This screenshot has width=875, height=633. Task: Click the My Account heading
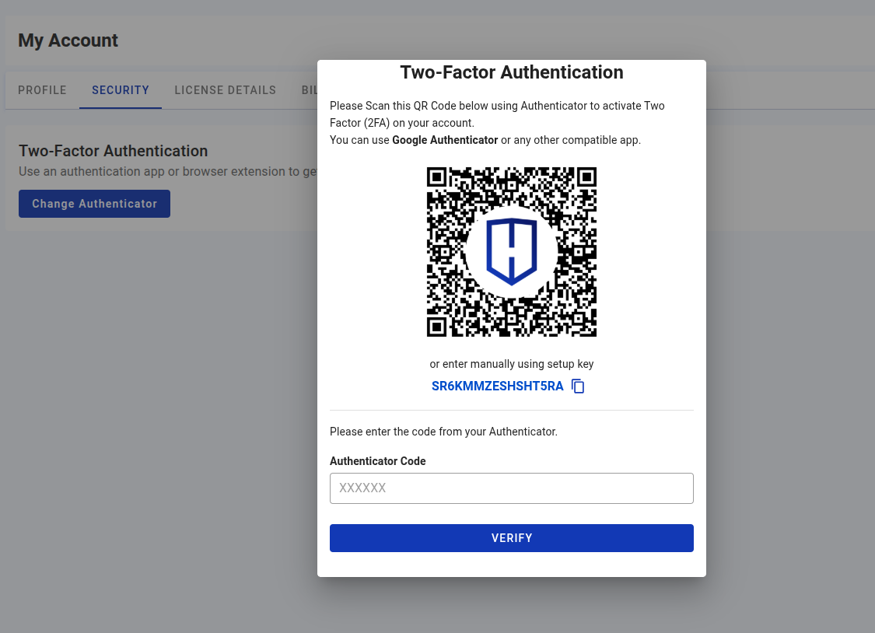68,40
